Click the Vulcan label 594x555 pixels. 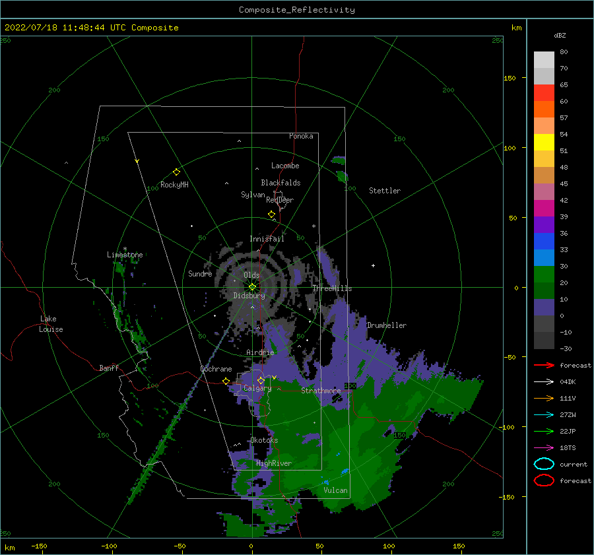(x=335, y=490)
